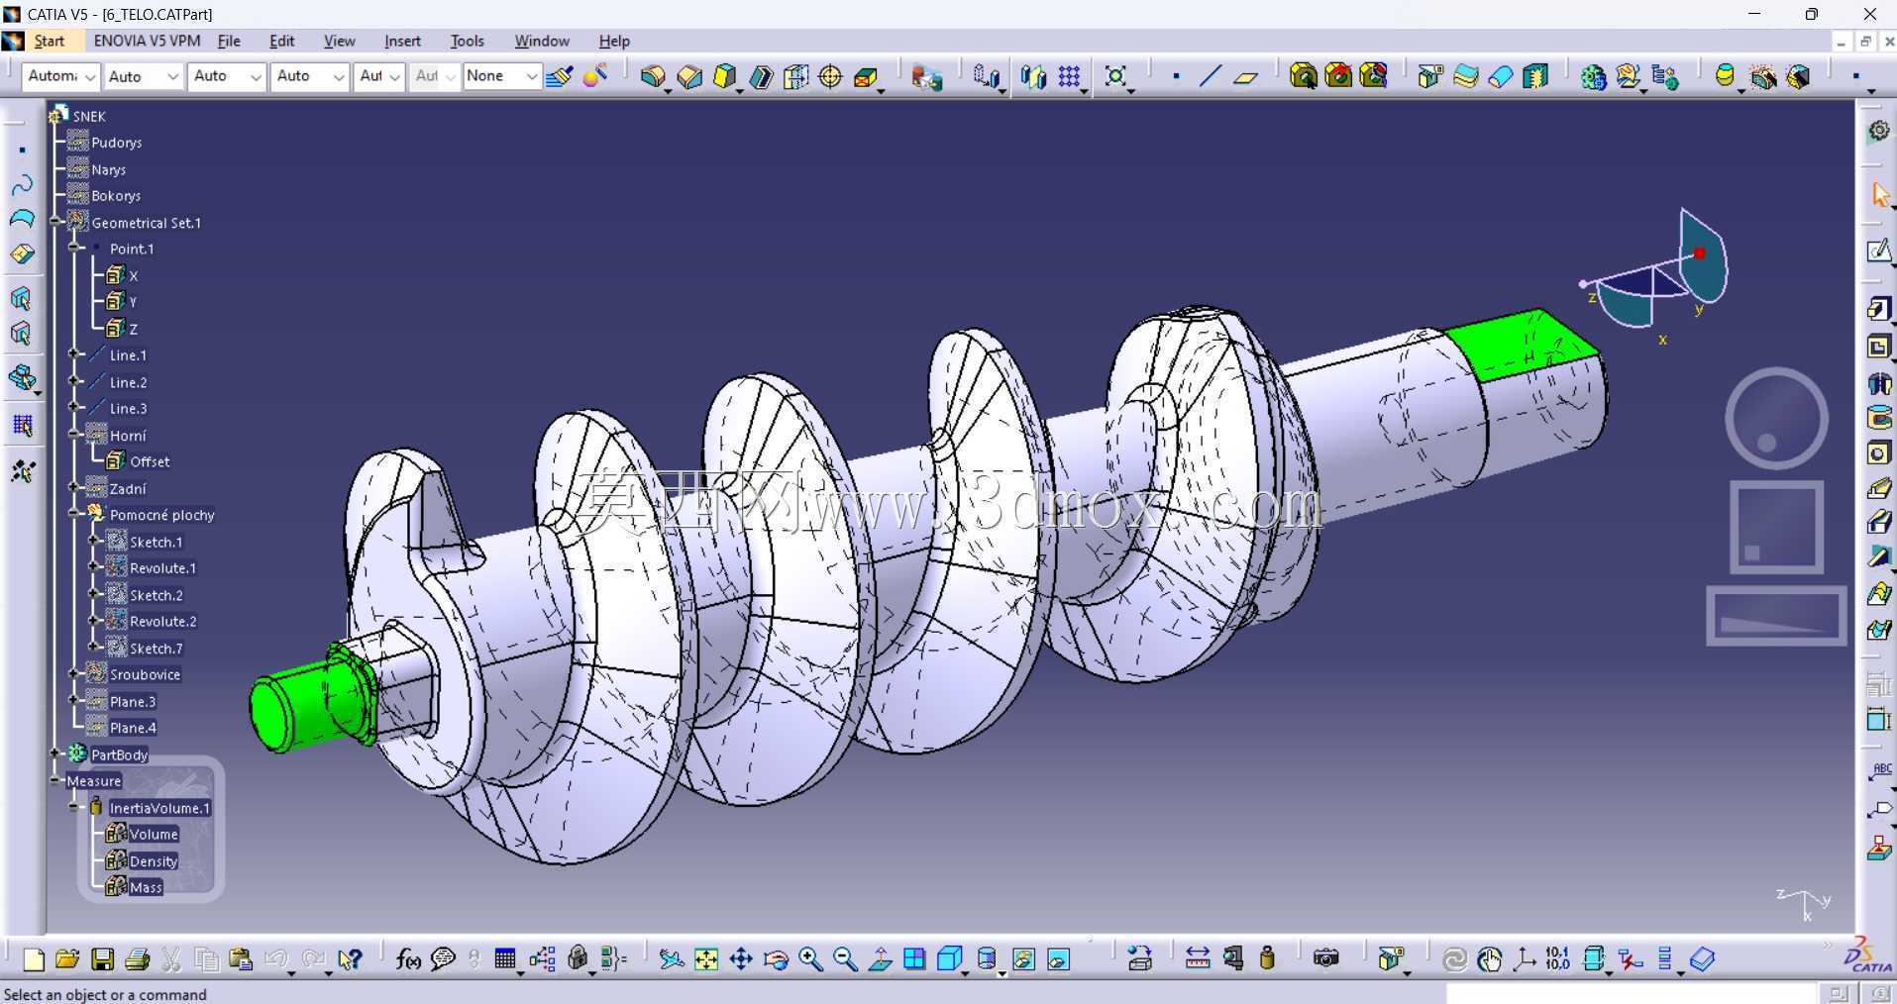Click the Formula f(x) icon
The width and height of the screenshot is (1897, 1004).
[407, 958]
